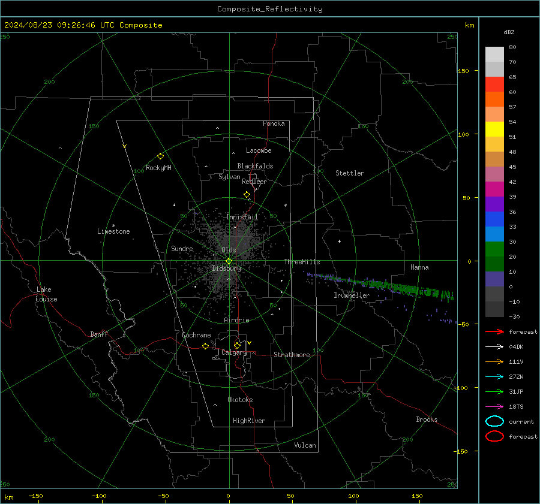540x504 pixels.
Task: Click the Airdrie label
Action: click(x=236, y=320)
